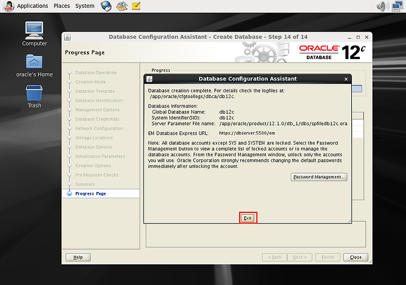Open Password Management button
406x285 pixels.
(319, 177)
